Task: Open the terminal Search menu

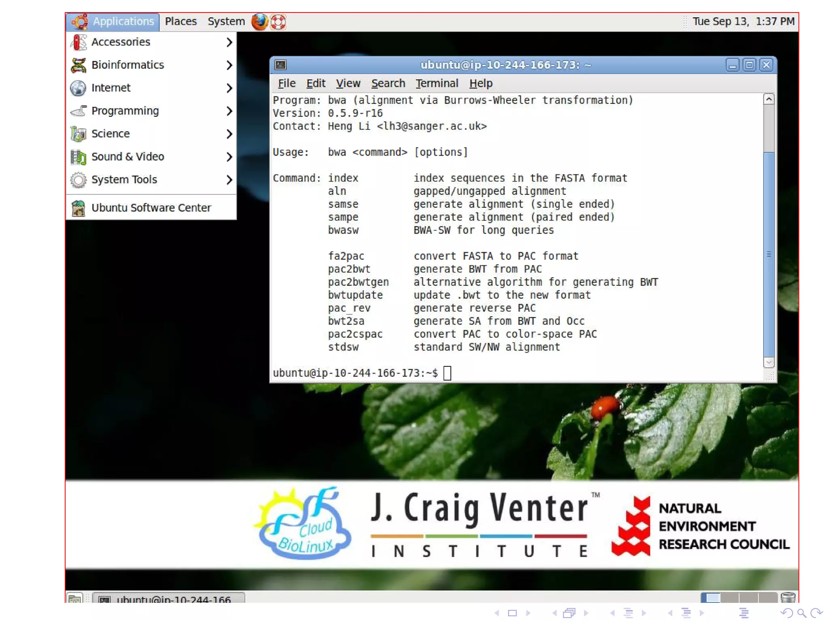Action: [x=388, y=83]
